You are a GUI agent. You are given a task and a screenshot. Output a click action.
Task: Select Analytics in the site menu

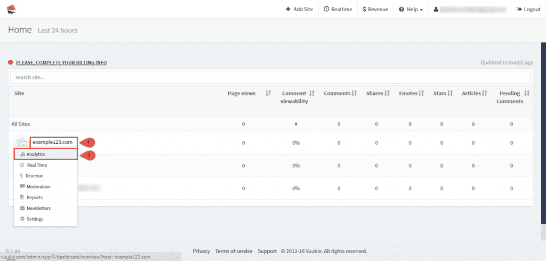[x=36, y=154]
